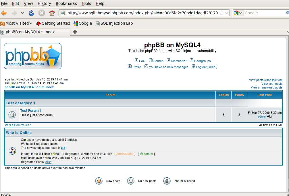Click Mark all forums read

pos(18,125)
